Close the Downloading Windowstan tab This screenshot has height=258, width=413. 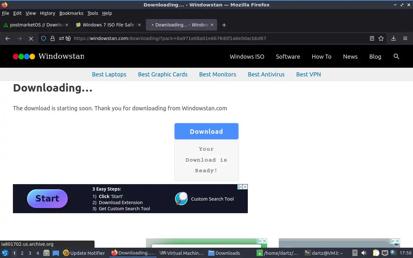click(x=212, y=25)
